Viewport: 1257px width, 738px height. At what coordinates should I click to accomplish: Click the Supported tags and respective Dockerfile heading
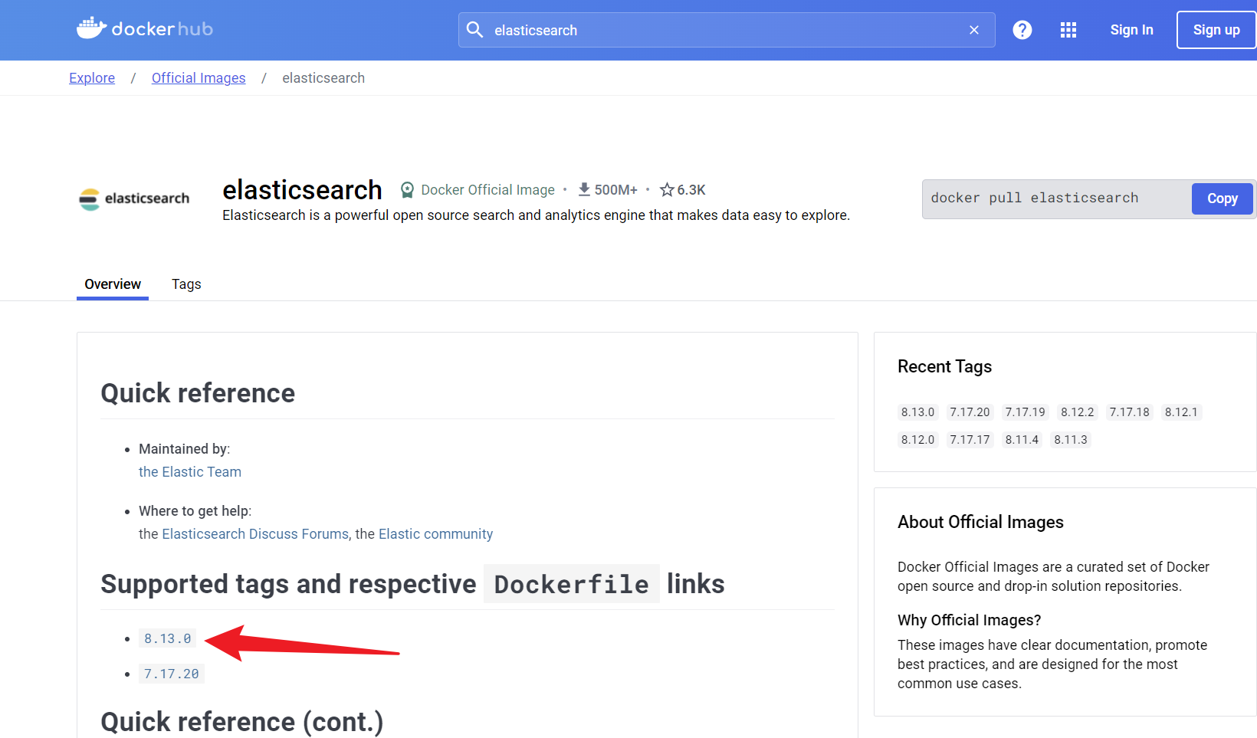pos(412,584)
